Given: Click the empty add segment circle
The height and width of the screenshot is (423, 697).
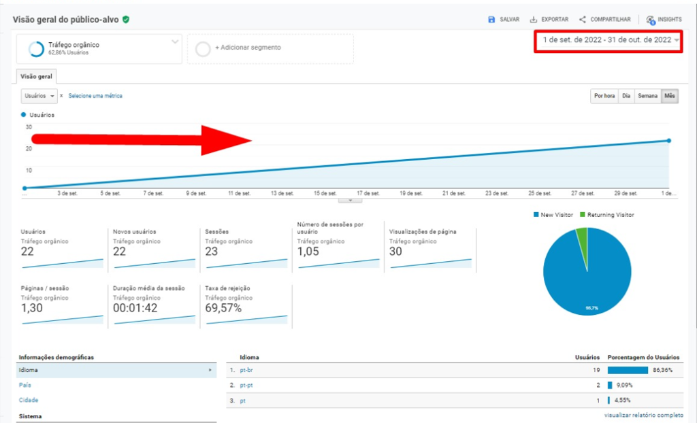Looking at the screenshot, I should click(203, 49).
